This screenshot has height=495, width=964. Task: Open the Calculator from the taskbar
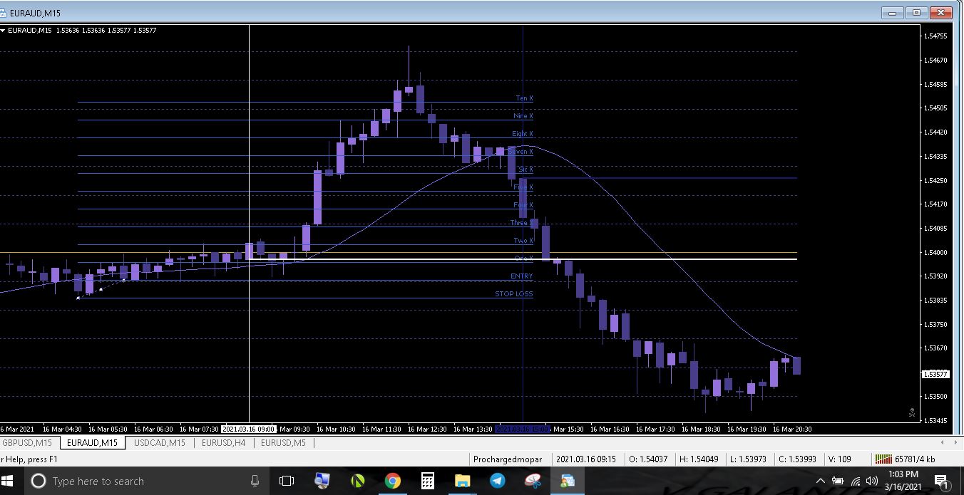[428, 481]
